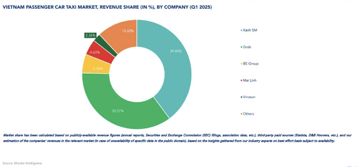Click the Grab legend entry
The height and width of the screenshot is (167, 357).
click(246, 47)
